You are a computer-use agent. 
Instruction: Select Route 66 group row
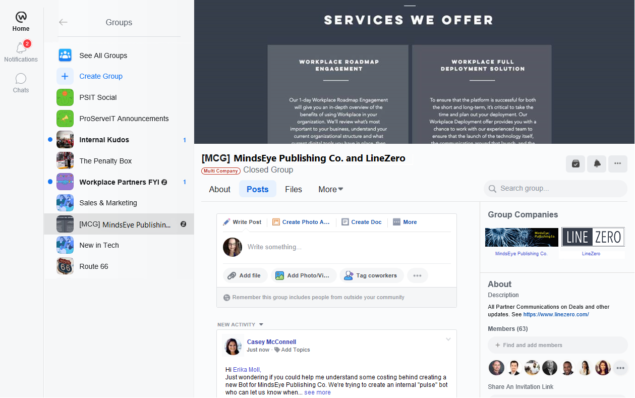(119, 266)
